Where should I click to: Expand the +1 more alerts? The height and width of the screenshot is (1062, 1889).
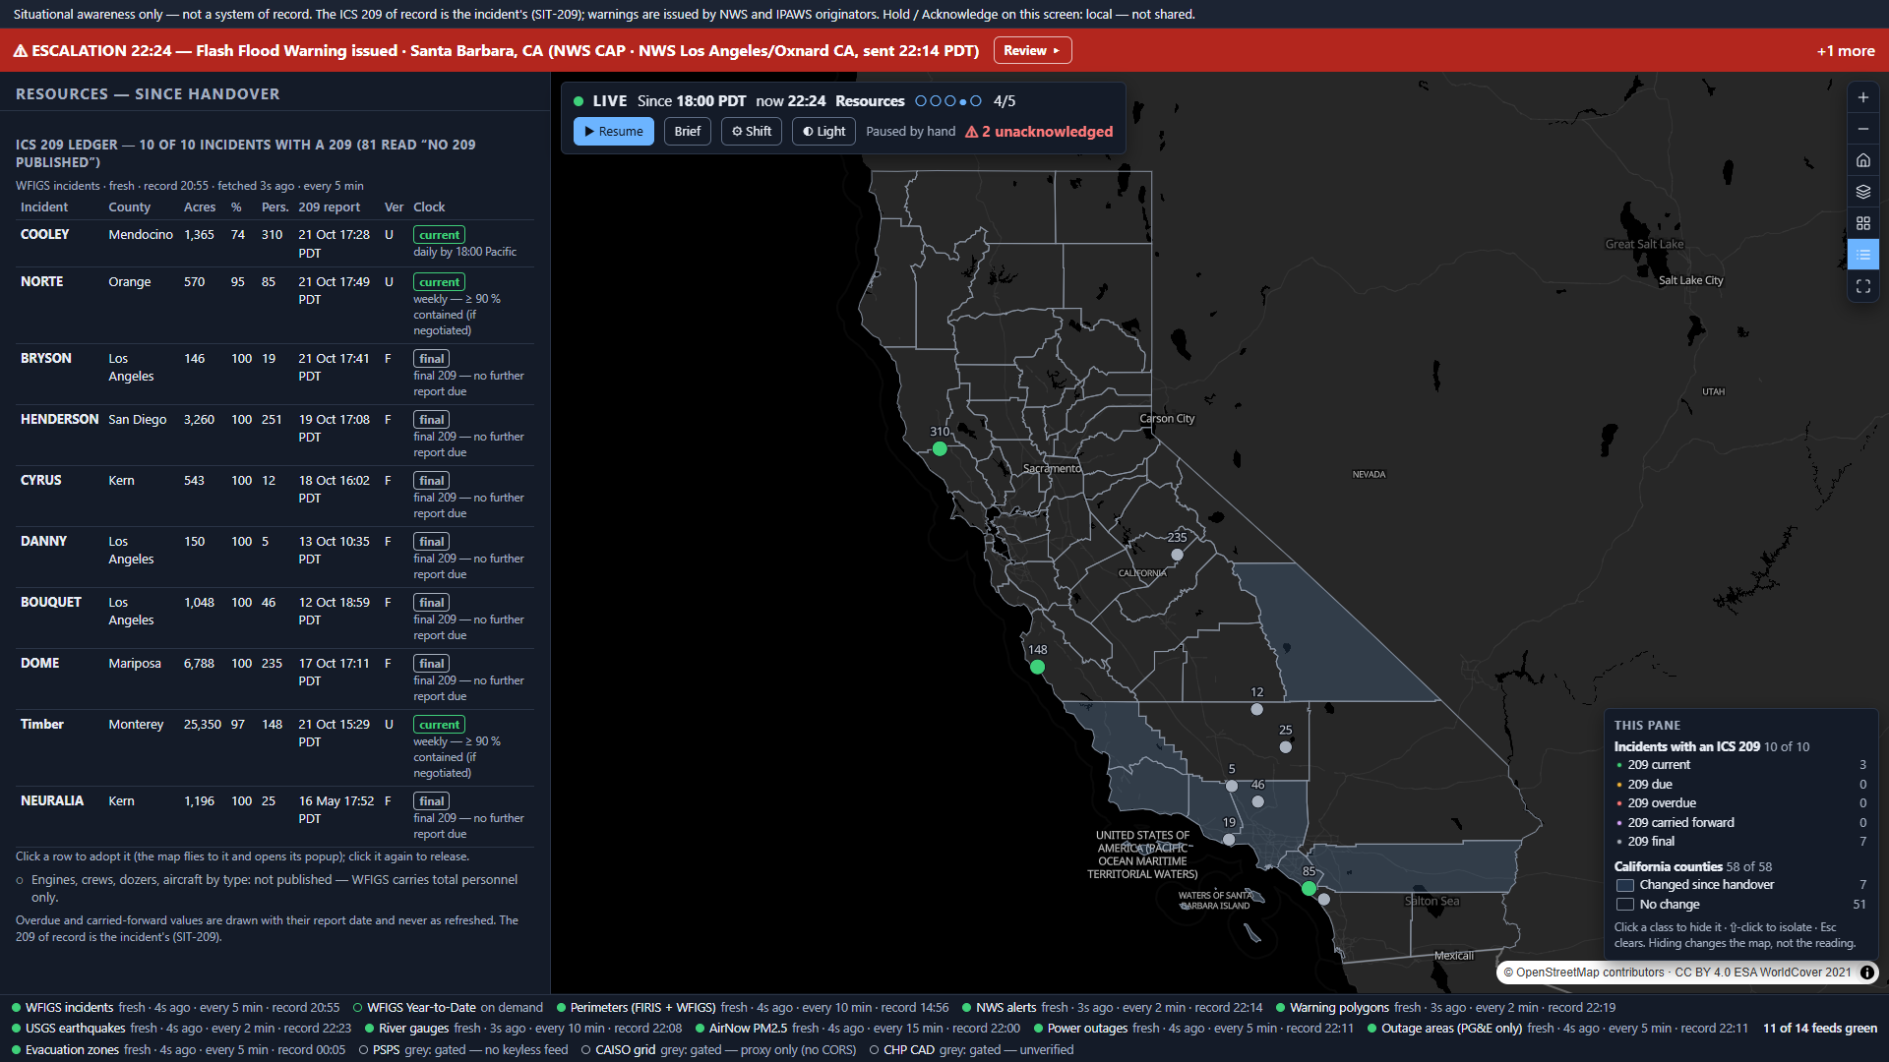[x=1845, y=51]
